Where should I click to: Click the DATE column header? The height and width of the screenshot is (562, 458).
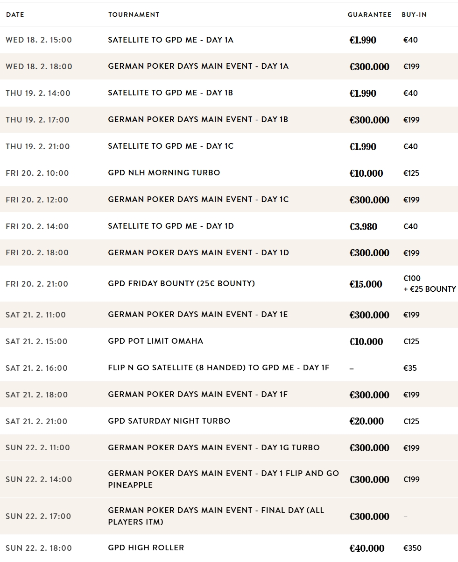click(15, 14)
